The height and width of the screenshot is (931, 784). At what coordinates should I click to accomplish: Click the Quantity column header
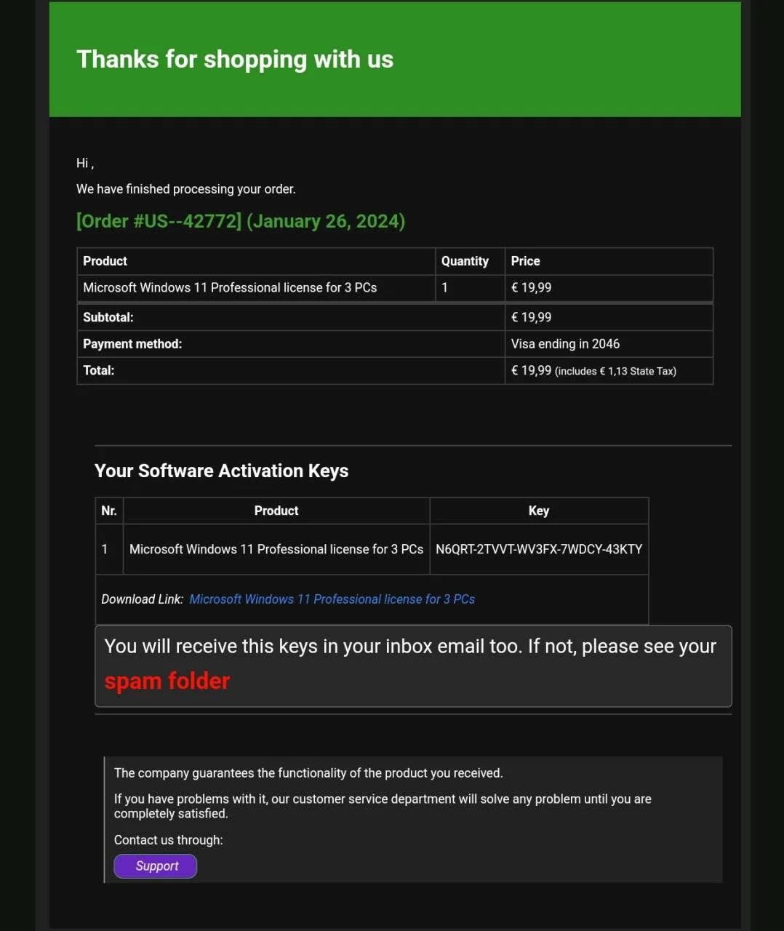click(465, 261)
